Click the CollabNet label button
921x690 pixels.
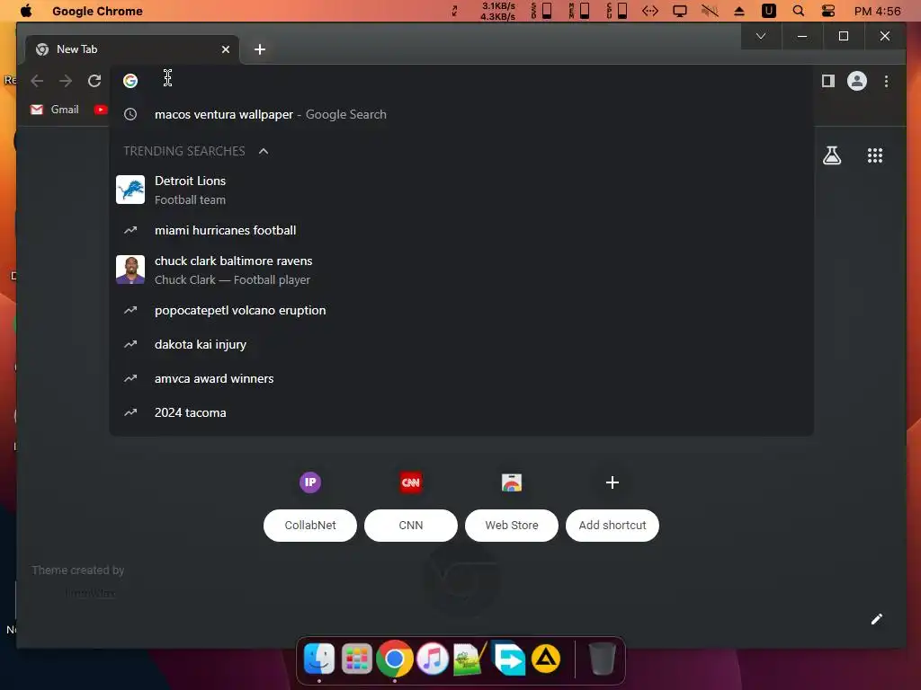pos(310,525)
